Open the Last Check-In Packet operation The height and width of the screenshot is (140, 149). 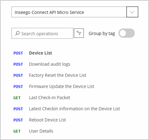point(49,98)
